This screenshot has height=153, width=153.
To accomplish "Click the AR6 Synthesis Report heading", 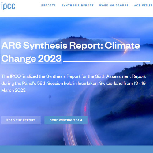I will (71, 51).
